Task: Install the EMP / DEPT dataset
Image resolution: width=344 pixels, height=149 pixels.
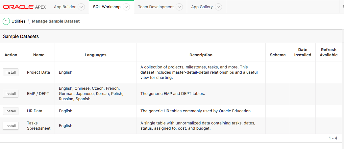Action: (11, 94)
